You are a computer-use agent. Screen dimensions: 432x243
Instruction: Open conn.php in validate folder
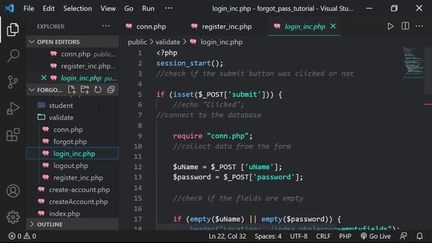72,130
